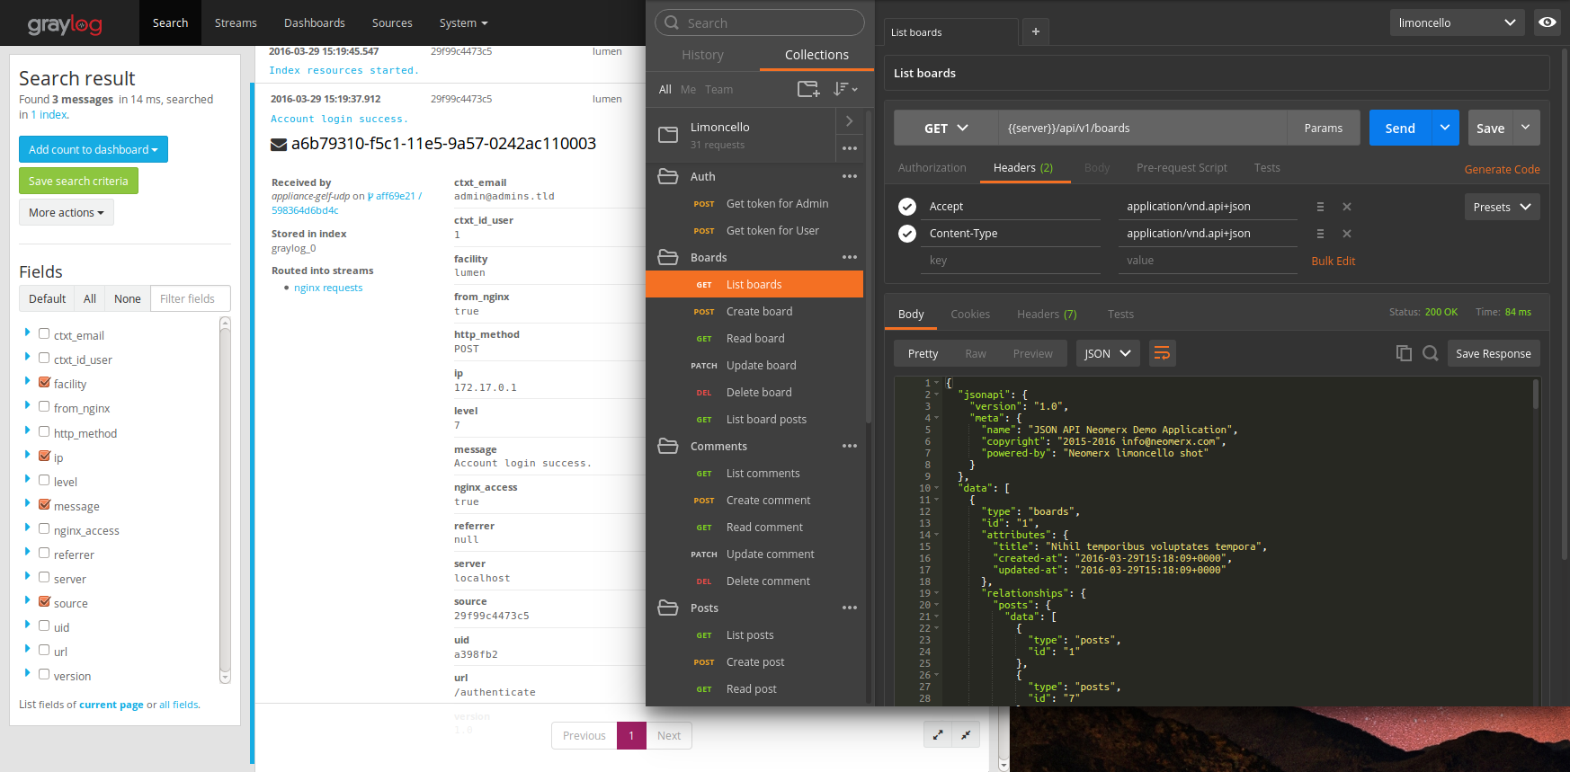Image resolution: width=1570 pixels, height=772 pixels.
Task: Add a new request tab with plus icon
Action: pyautogui.click(x=1036, y=31)
